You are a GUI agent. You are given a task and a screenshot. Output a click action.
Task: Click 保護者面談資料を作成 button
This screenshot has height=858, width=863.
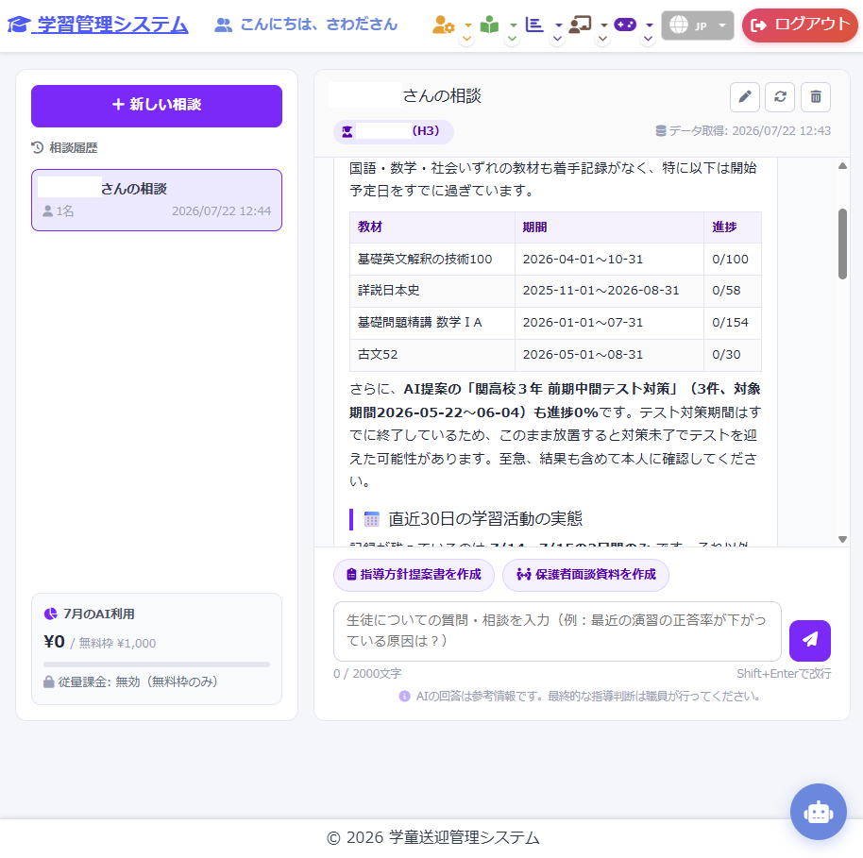coord(585,575)
